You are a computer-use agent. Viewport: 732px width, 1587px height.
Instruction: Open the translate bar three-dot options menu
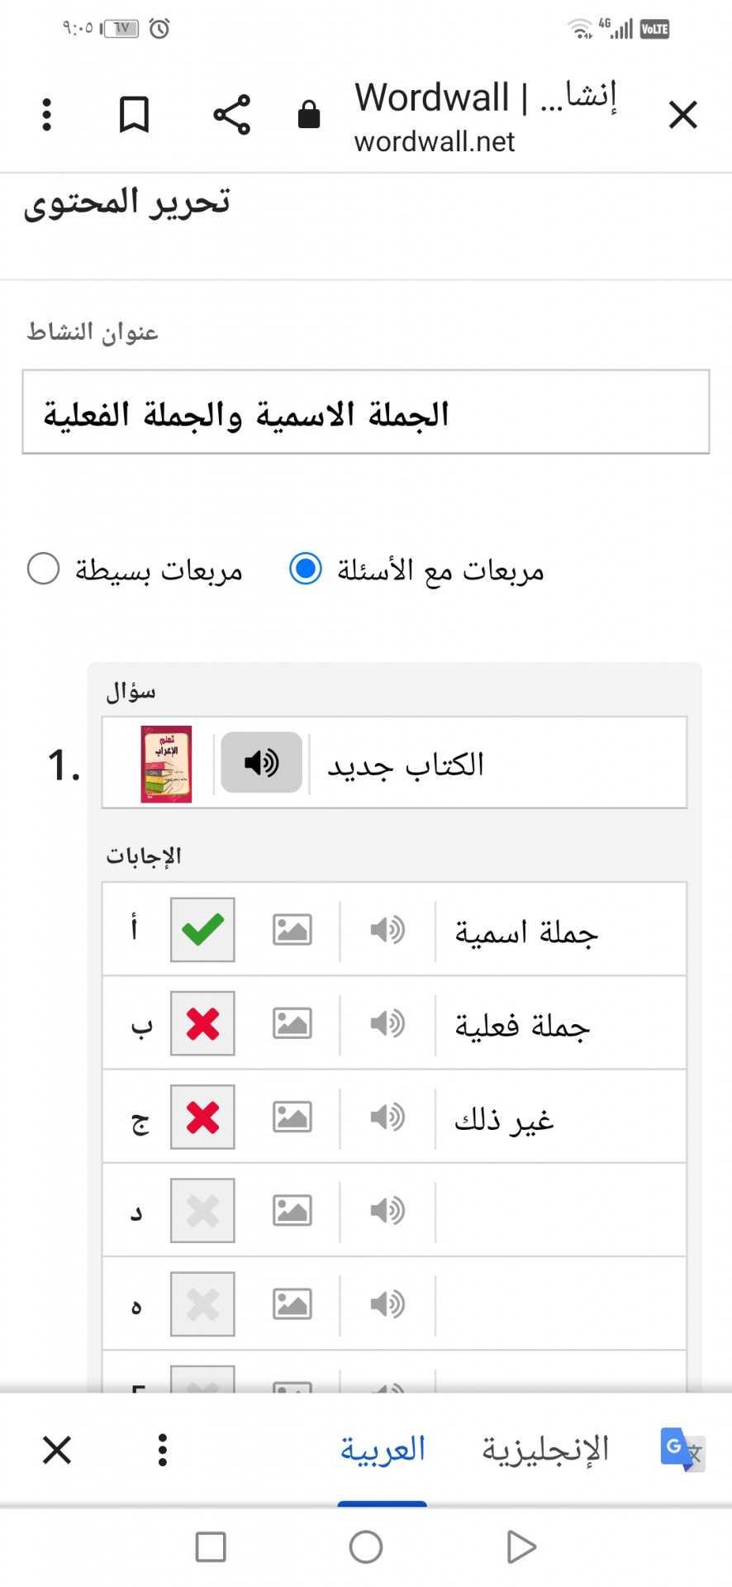pos(163,1450)
